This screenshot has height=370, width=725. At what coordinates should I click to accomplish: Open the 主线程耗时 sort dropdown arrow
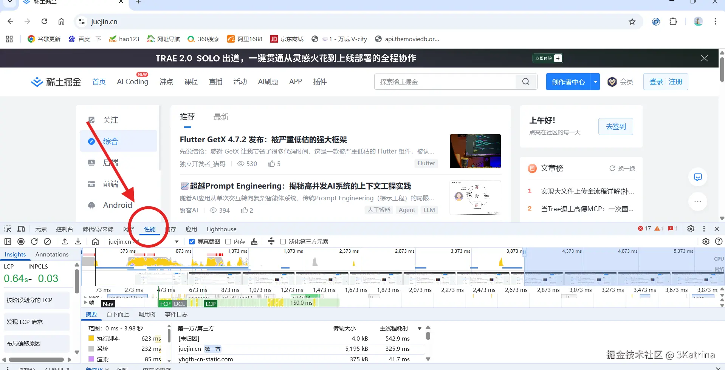tap(419, 329)
